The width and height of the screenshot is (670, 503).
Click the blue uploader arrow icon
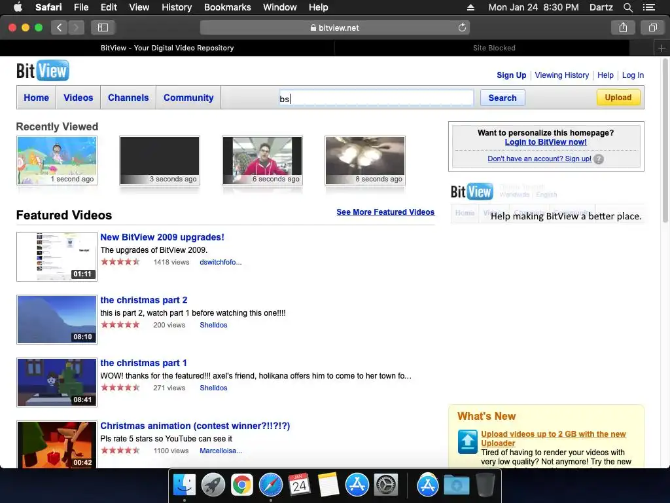point(467,441)
